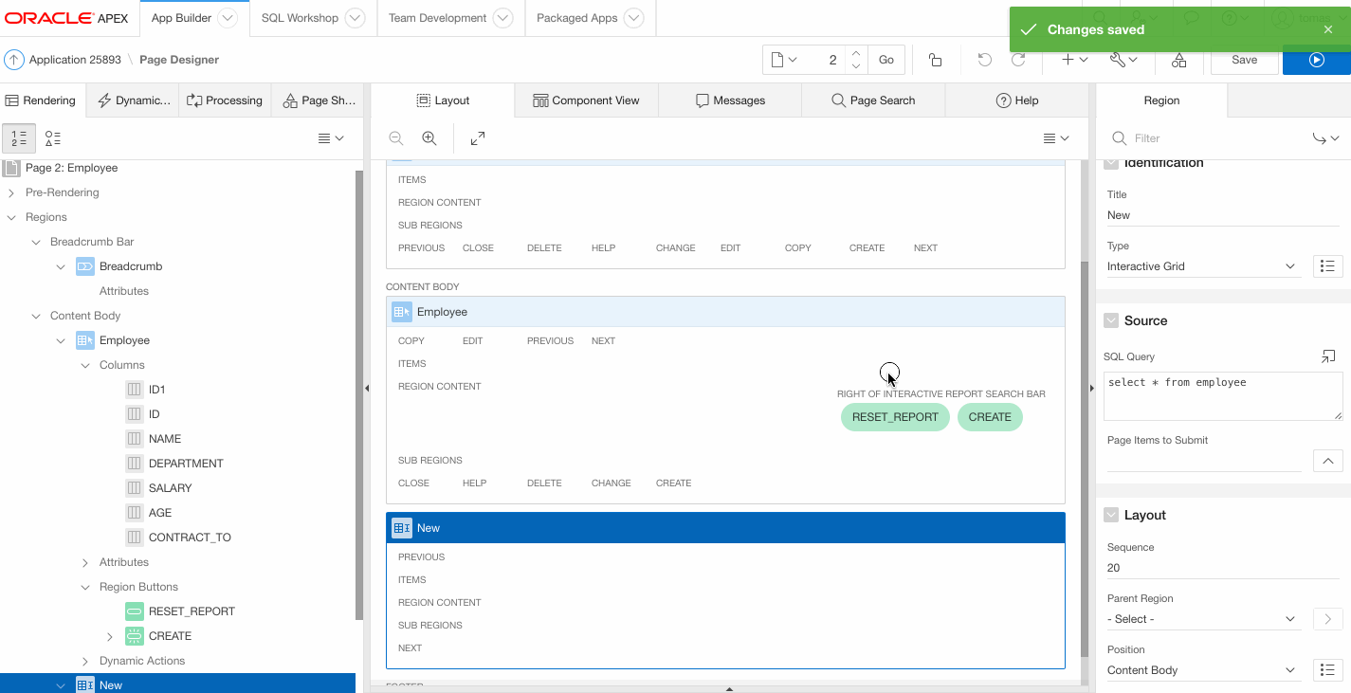Screen dimensions: 1351x693
Task: Open the region Type dropdown
Action: pyautogui.click(x=1202, y=266)
